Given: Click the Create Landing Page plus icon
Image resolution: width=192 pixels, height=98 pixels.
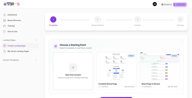Looking at the screenshot, I should [4, 46].
